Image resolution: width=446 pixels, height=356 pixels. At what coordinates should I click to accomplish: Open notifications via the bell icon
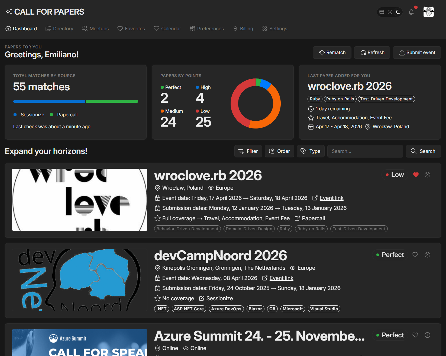coord(411,12)
